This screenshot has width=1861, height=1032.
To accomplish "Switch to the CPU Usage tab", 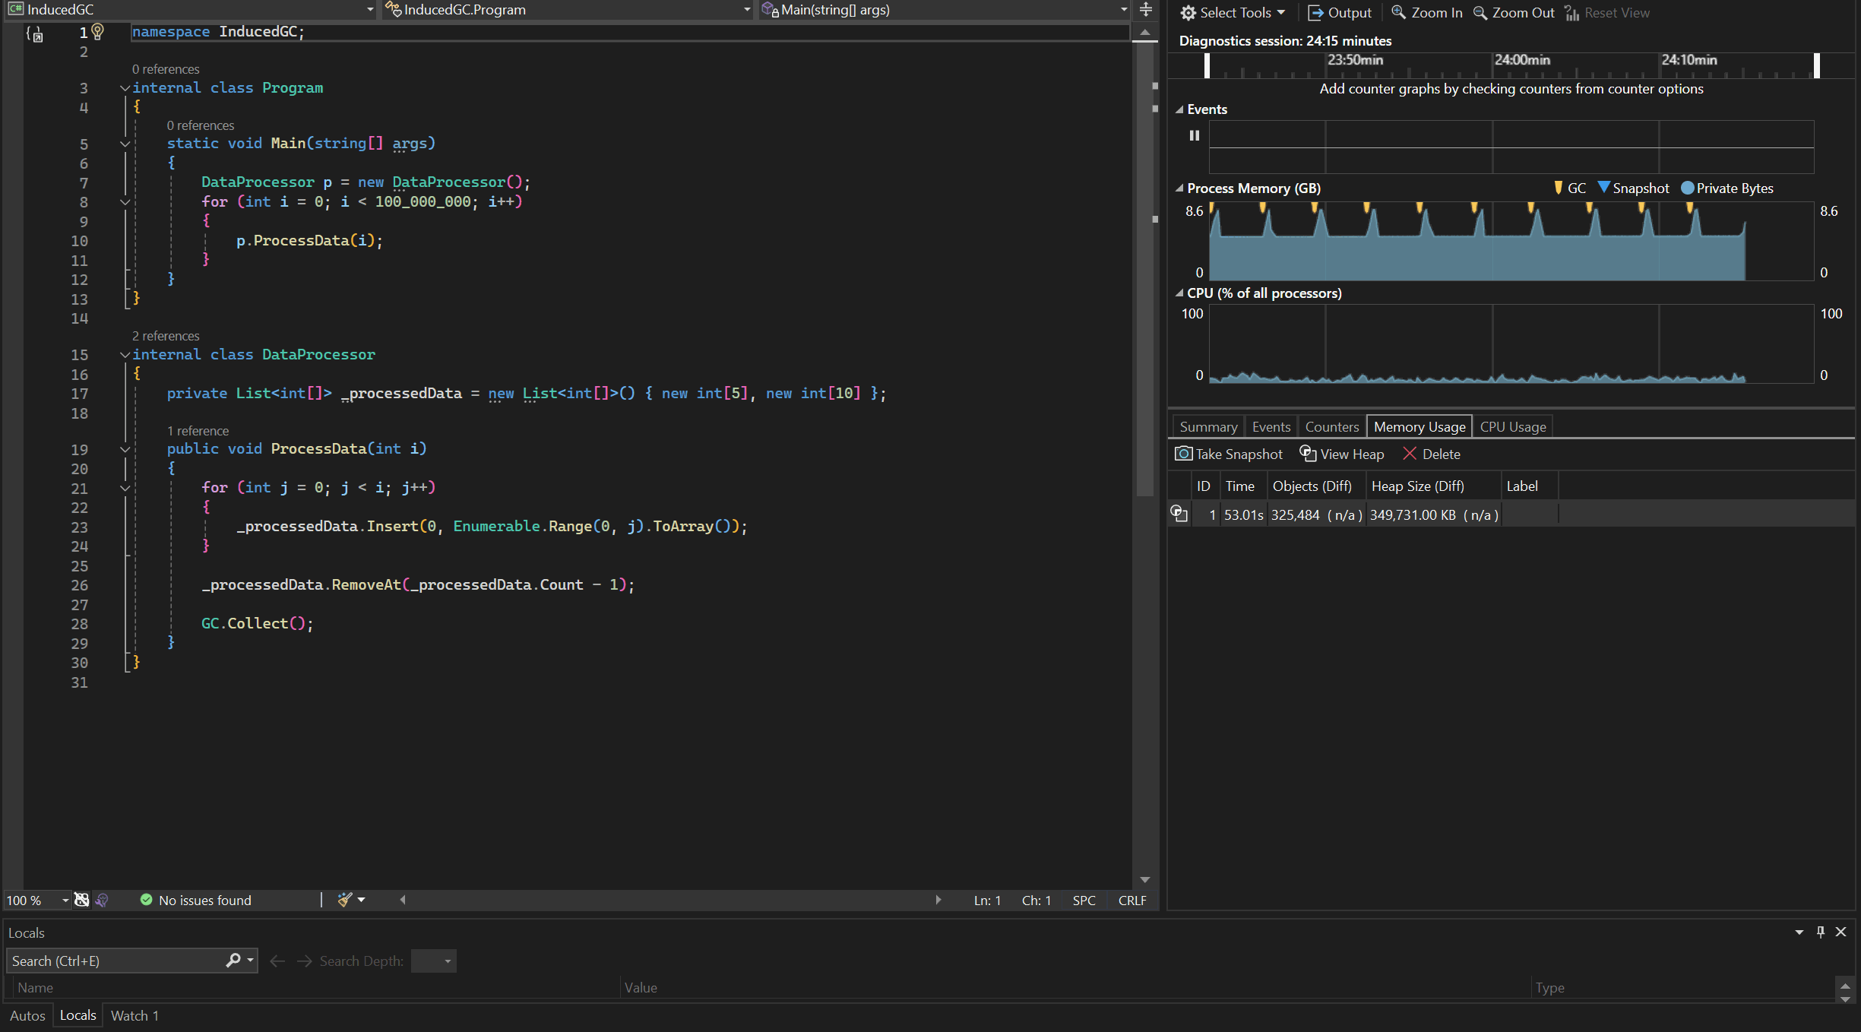I will point(1511,426).
